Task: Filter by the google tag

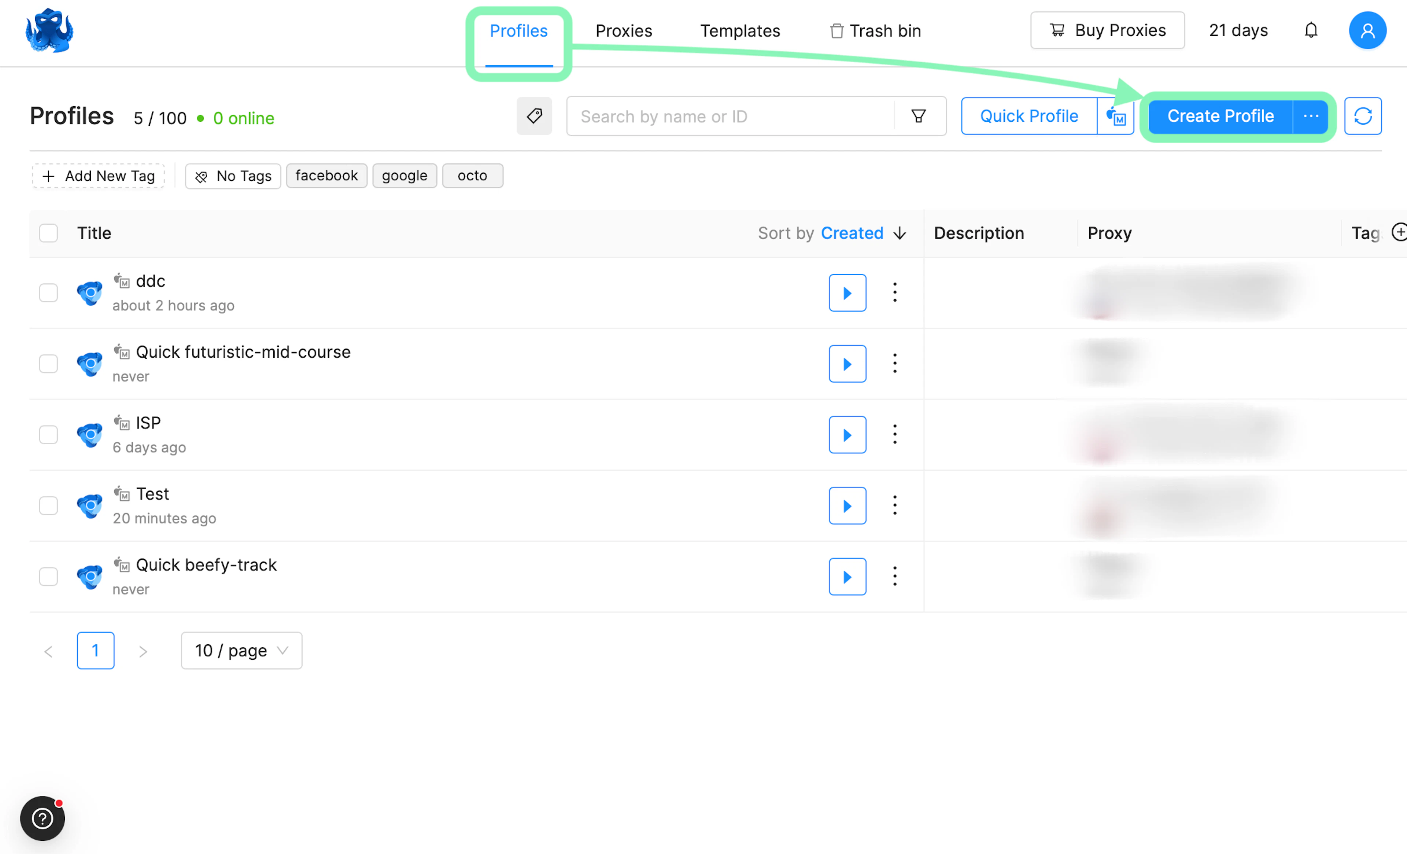Action: pos(405,175)
